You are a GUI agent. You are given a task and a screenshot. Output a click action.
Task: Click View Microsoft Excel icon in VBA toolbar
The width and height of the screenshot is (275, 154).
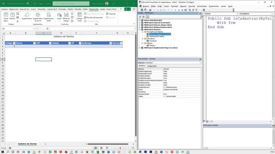click(142, 10)
